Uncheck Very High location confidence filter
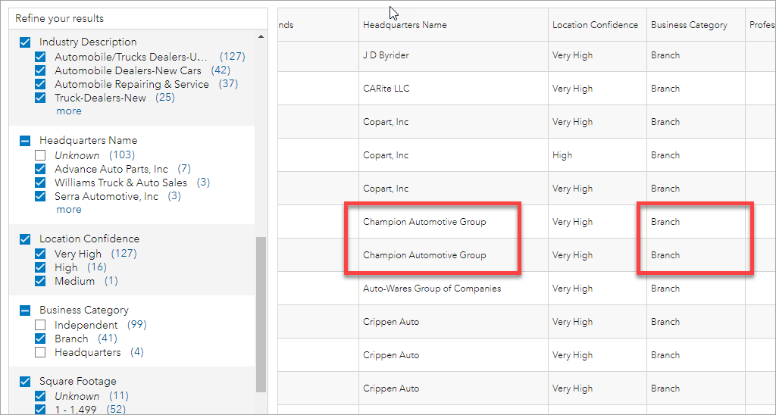Screen dimensions: 776x415 pyautogui.click(x=41, y=254)
